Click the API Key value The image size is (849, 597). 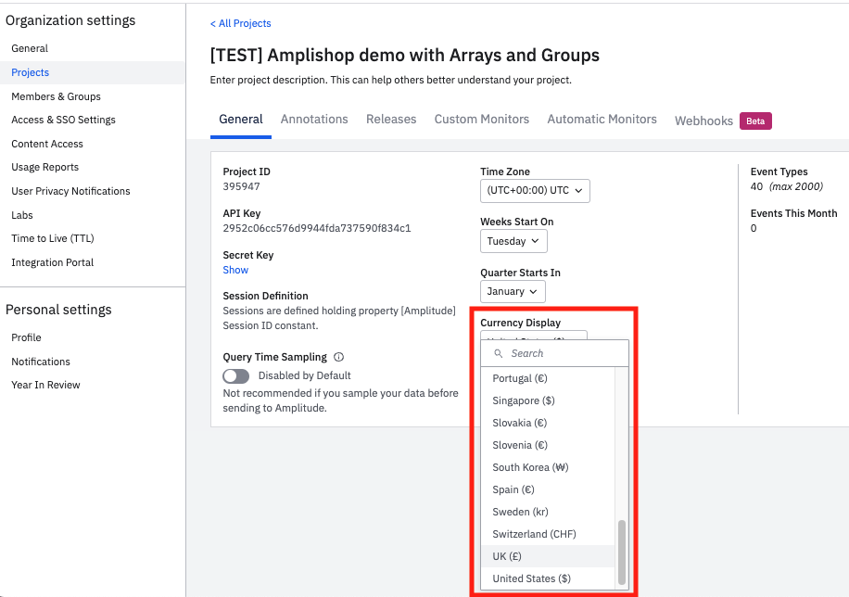[x=317, y=228]
